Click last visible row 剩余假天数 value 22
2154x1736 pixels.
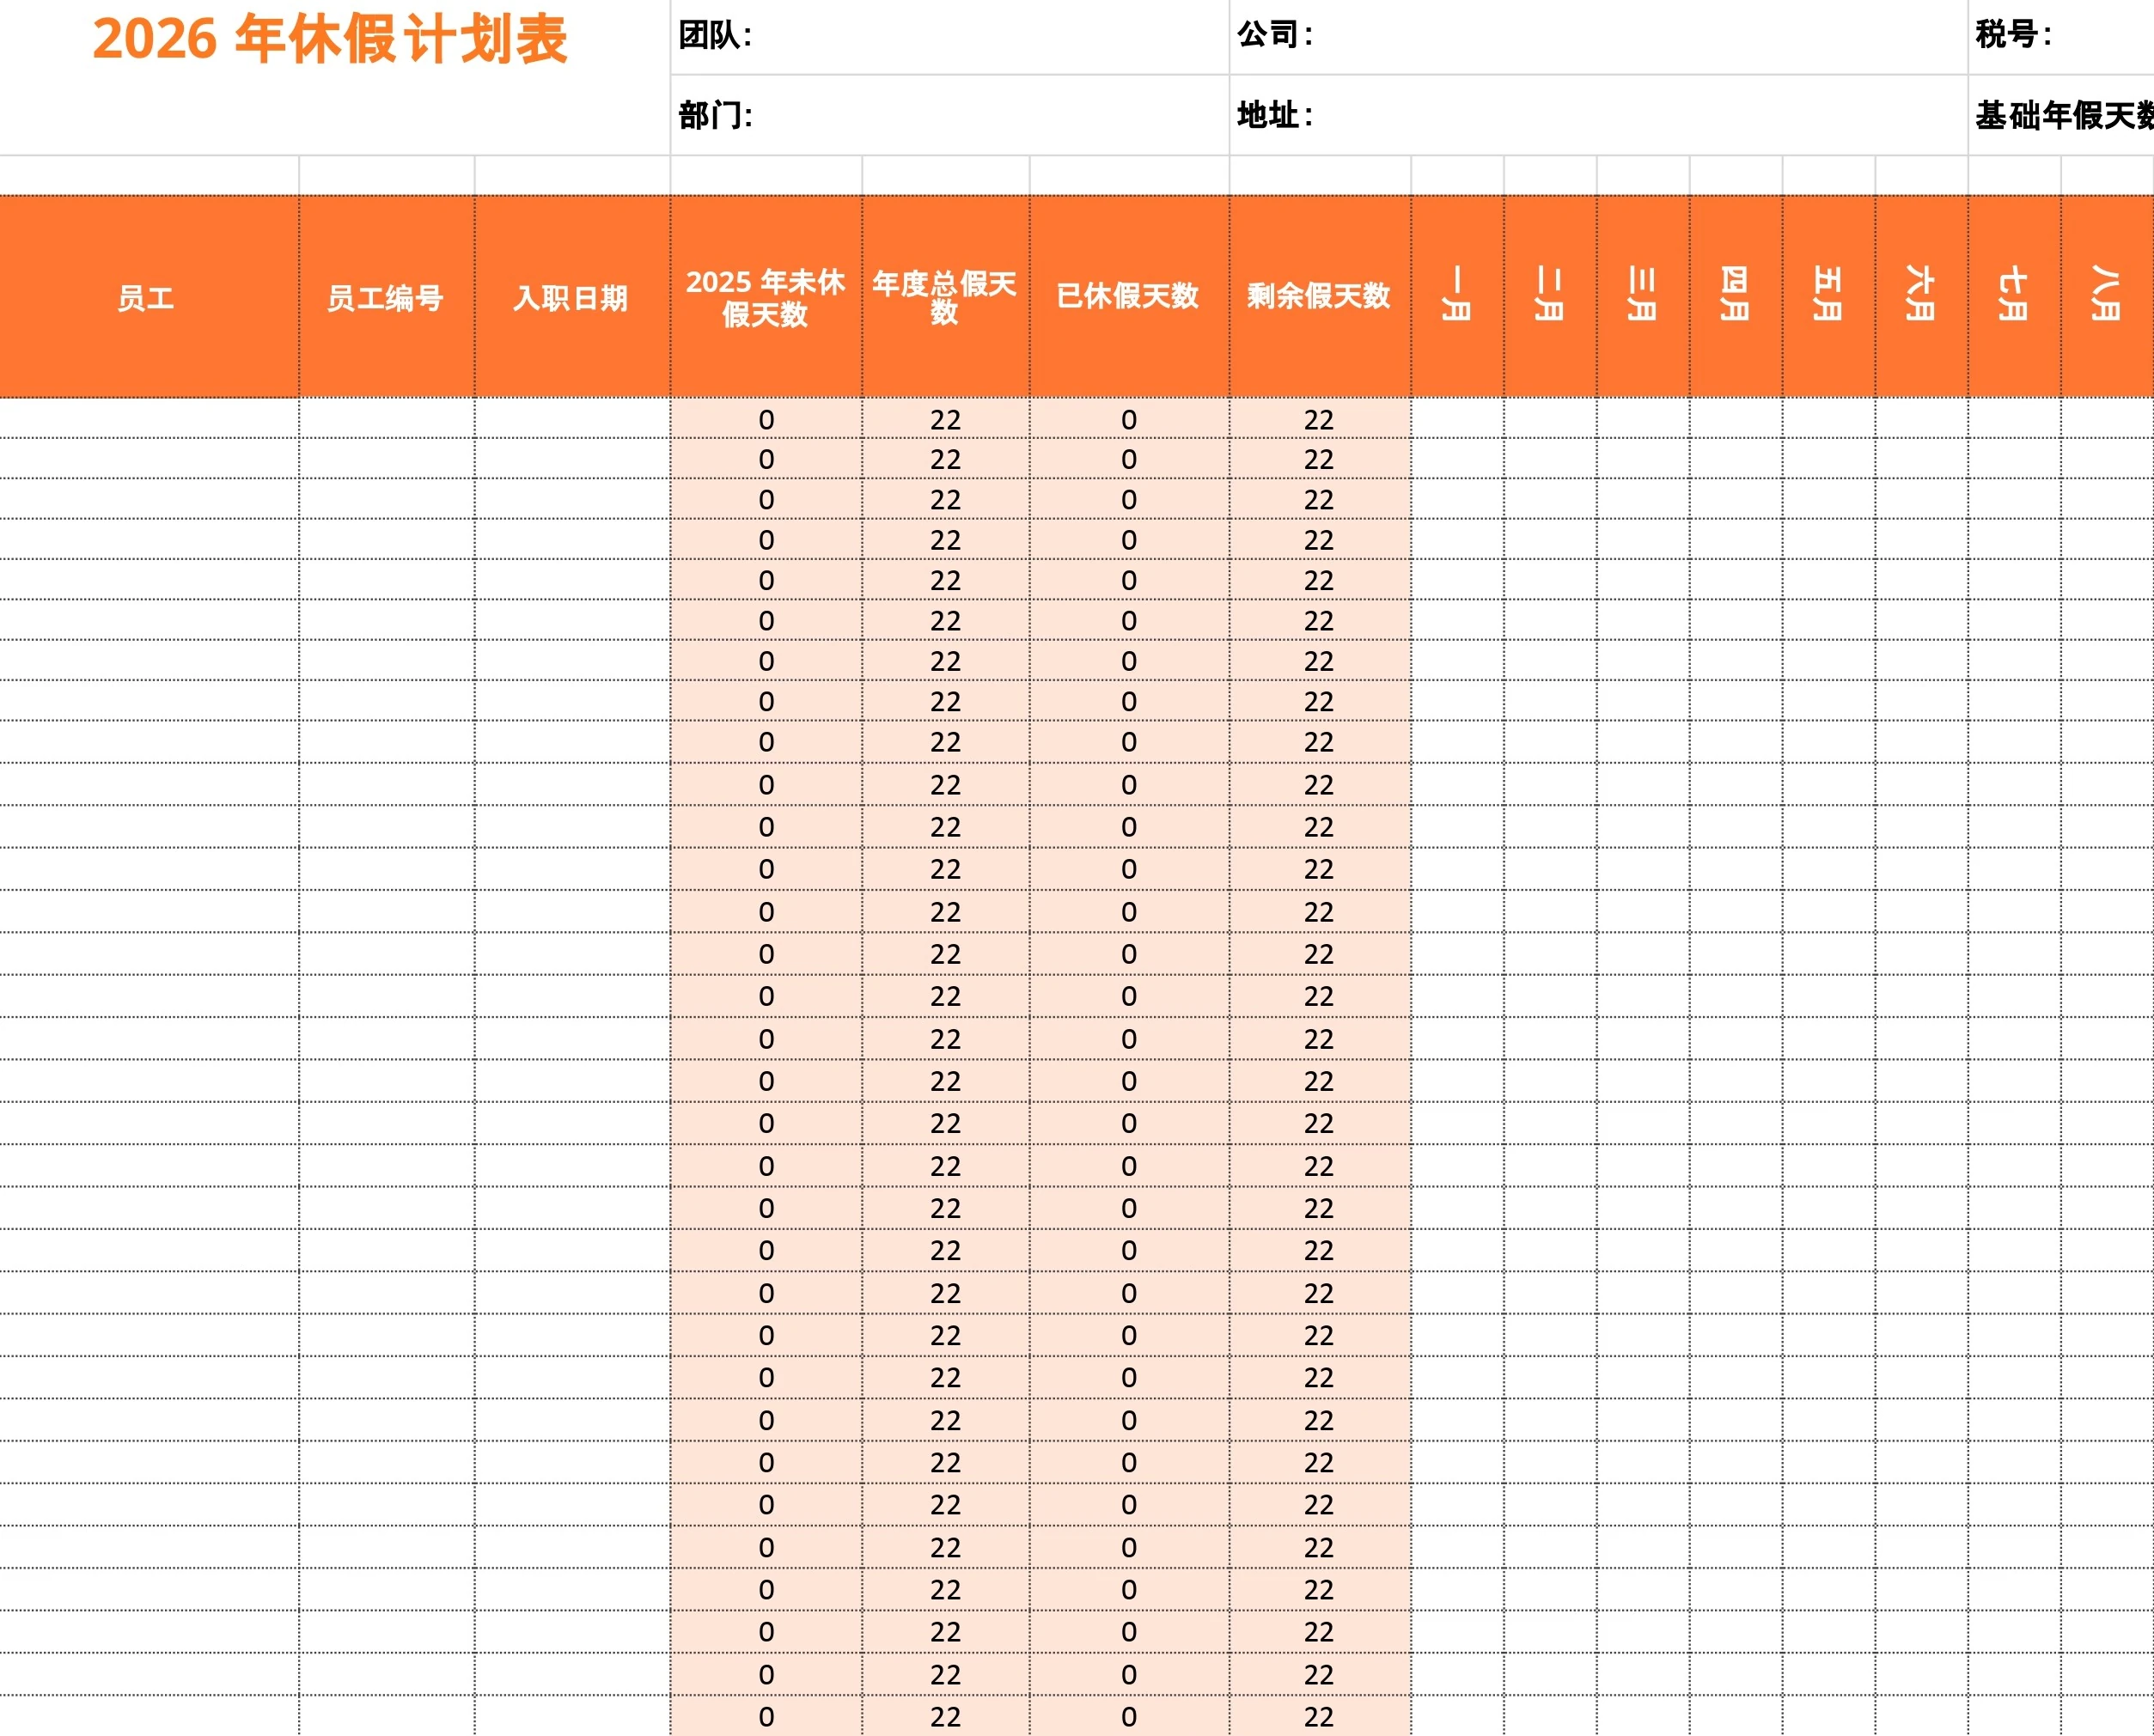[x=1319, y=1716]
